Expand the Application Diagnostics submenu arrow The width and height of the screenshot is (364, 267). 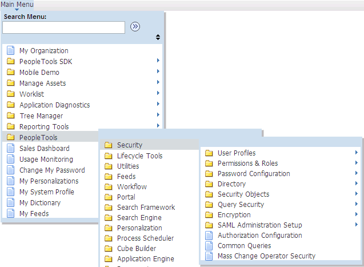[x=158, y=104]
